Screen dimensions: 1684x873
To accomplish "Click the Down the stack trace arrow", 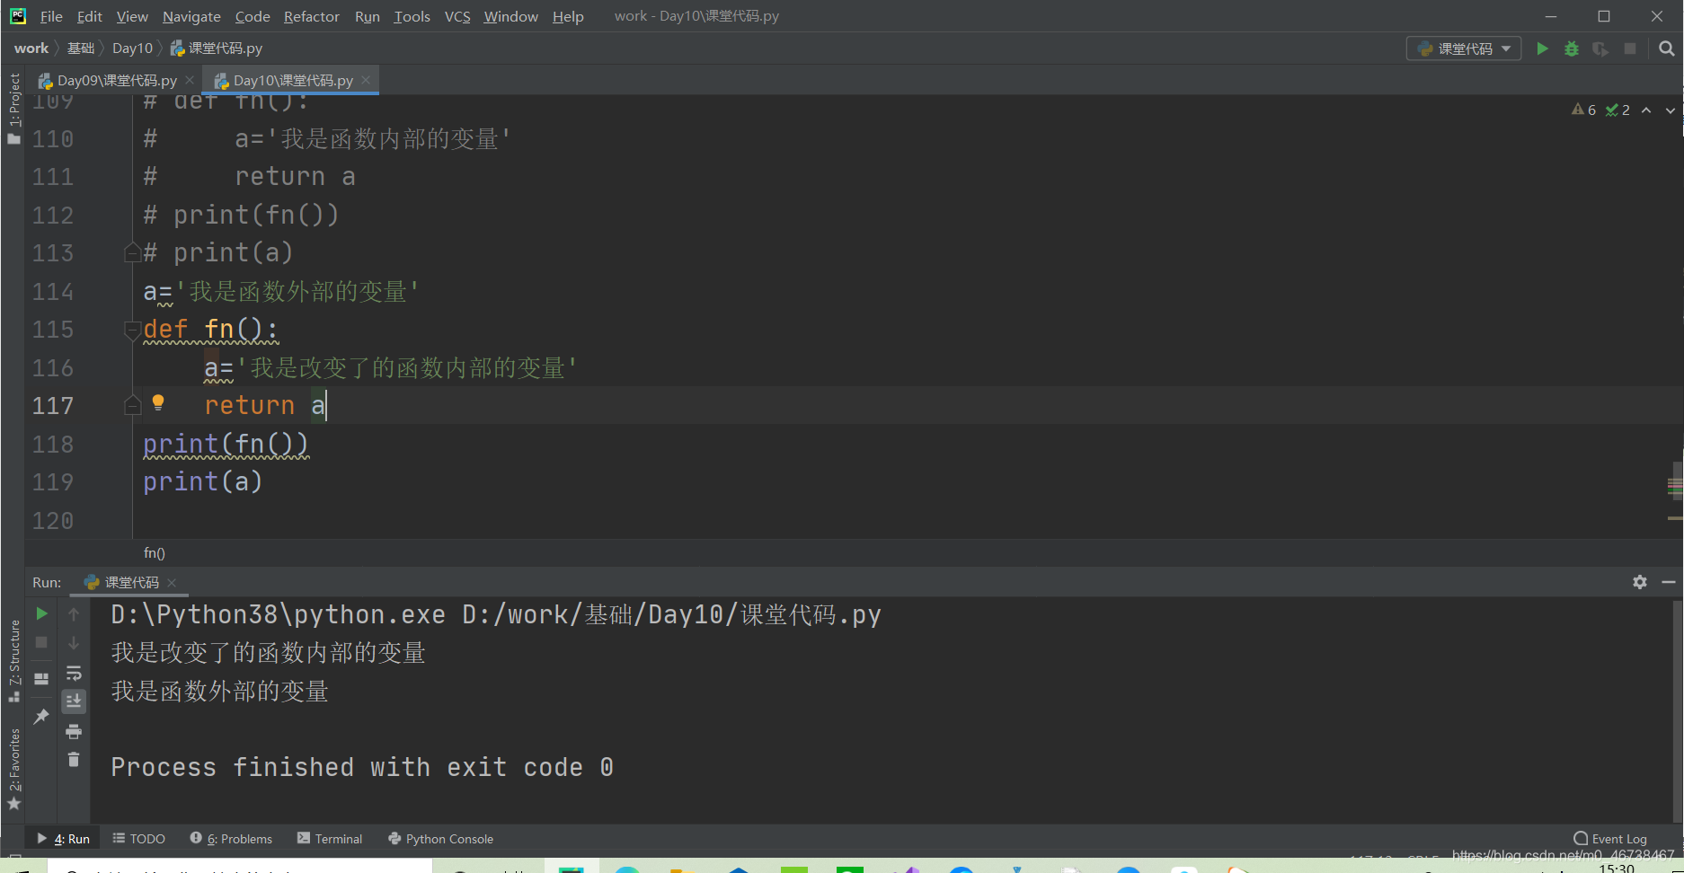I will point(74,642).
